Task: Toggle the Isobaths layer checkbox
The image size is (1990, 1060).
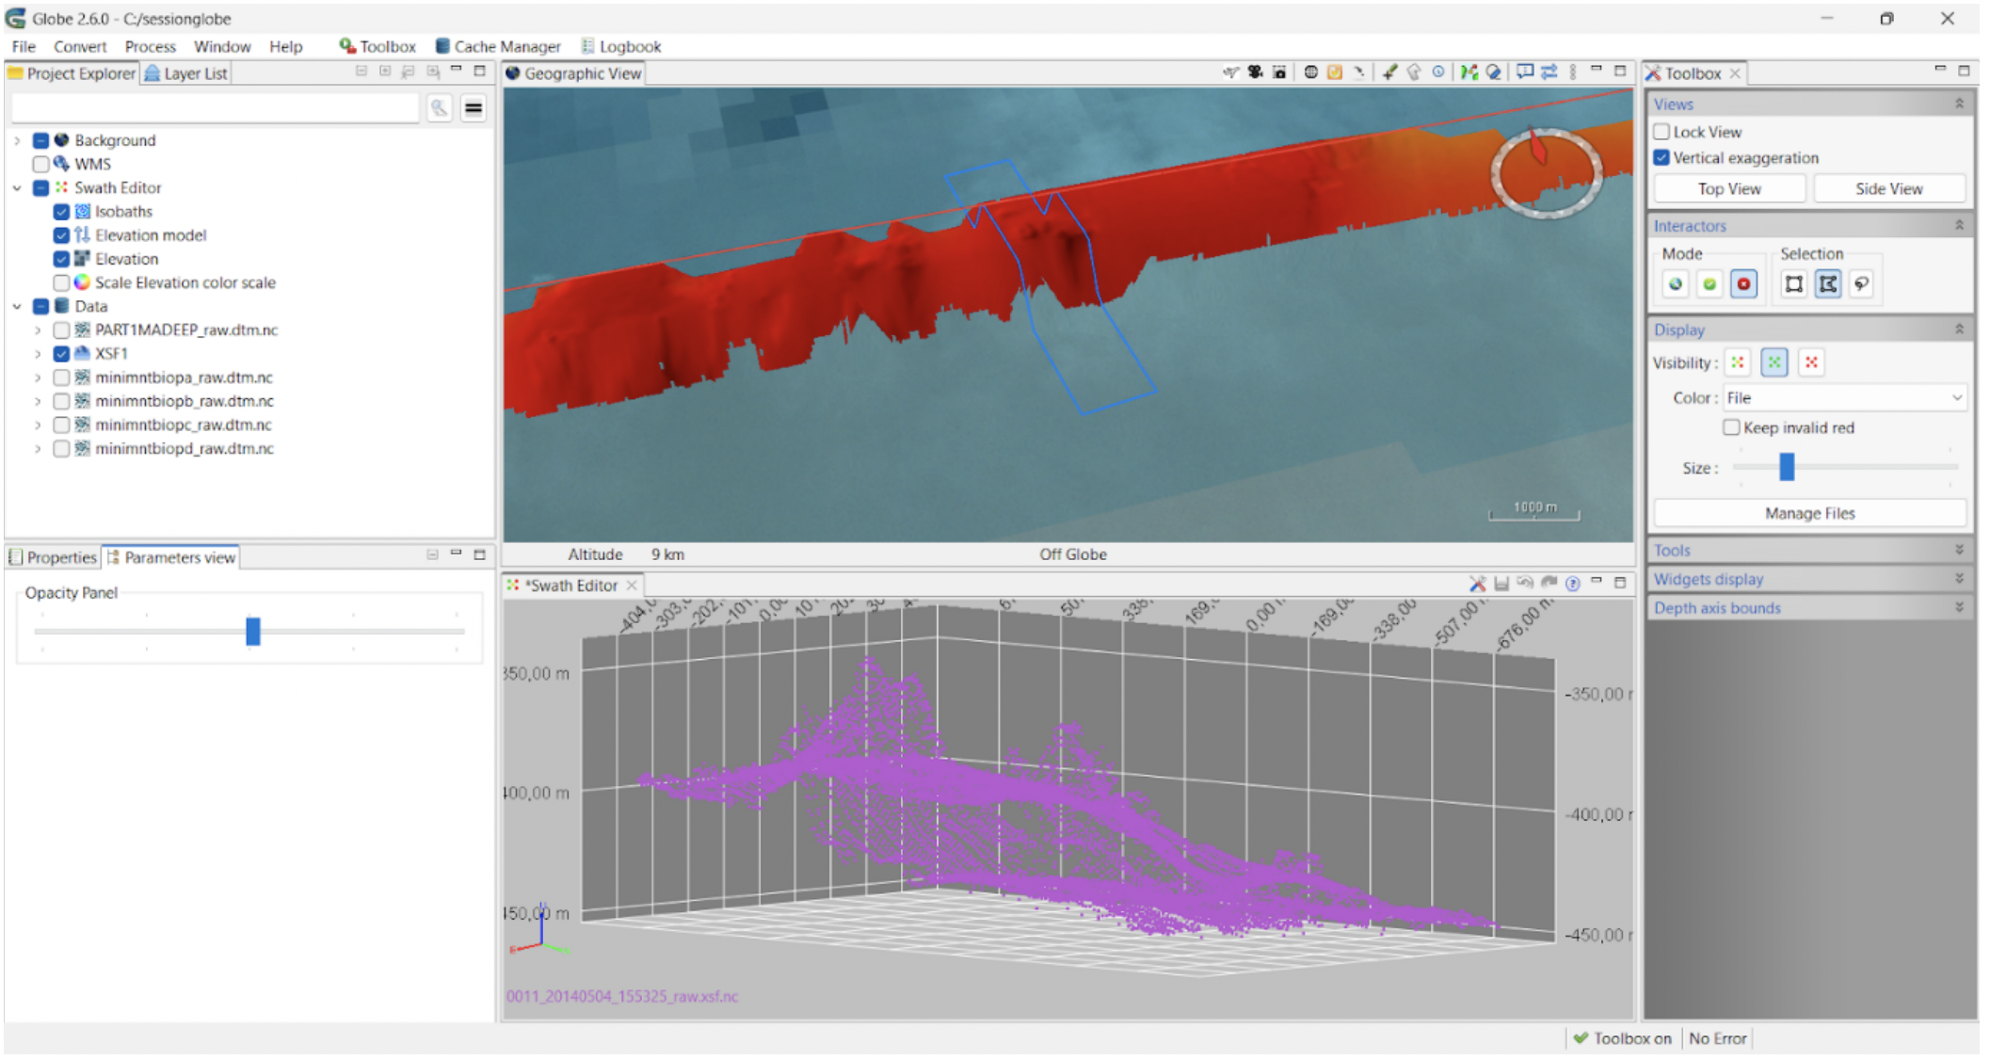Action: [61, 212]
